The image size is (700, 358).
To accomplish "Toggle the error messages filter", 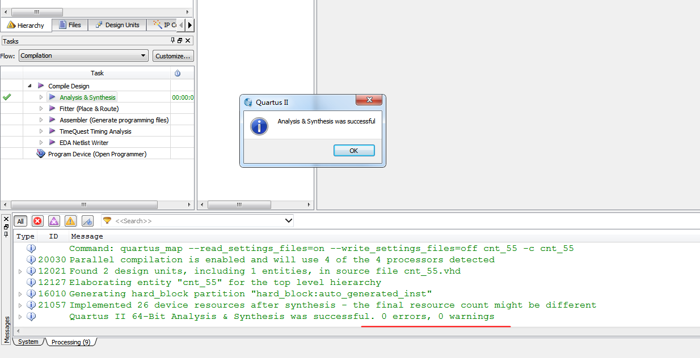I will coord(37,221).
